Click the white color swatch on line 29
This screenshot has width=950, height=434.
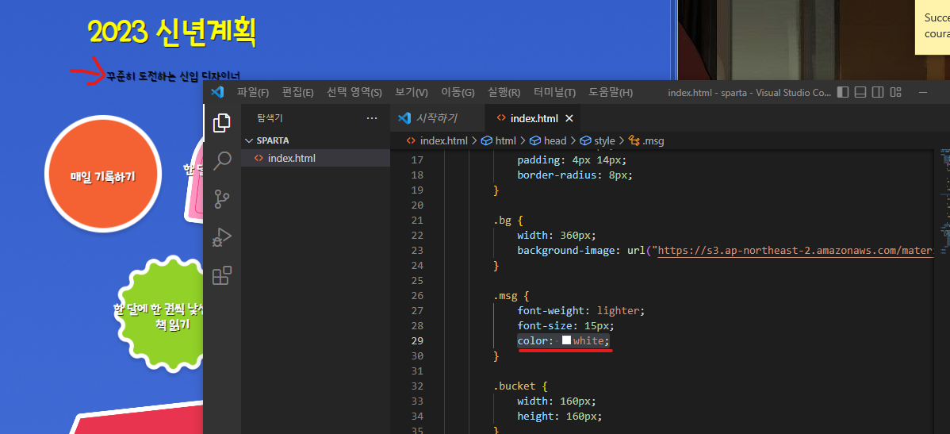(x=566, y=340)
